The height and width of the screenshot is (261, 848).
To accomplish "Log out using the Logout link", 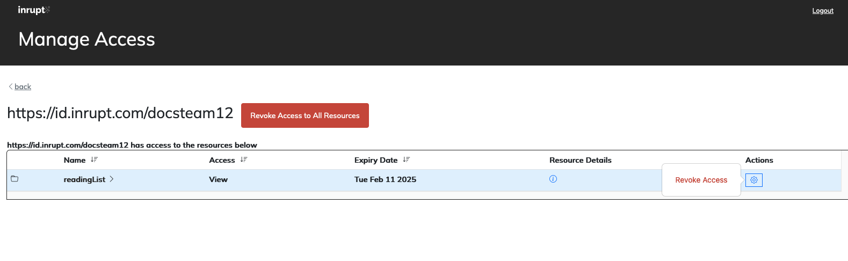I will tap(822, 11).
